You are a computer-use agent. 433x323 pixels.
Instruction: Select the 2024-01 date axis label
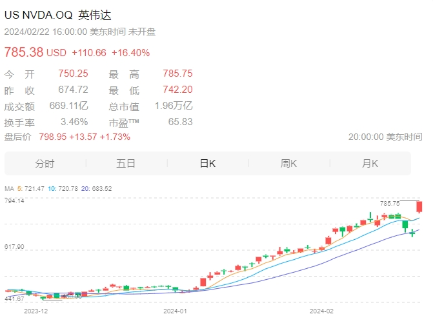[x=175, y=311]
